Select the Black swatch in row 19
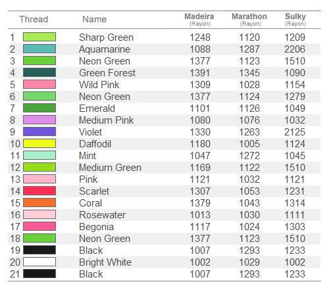This screenshot has width=329, height=288. pos(39,250)
